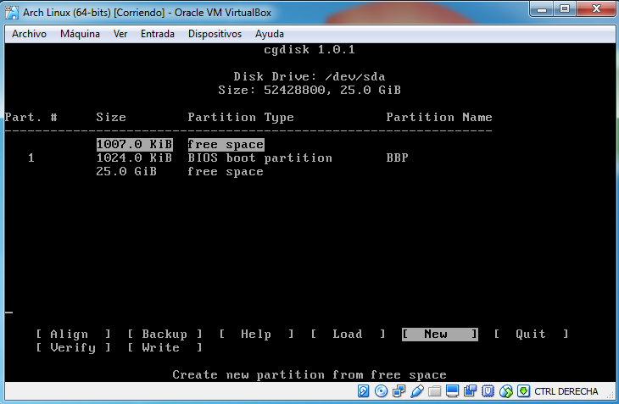Click the CPU virtualization status icon
The width and height of the screenshot is (619, 404).
click(488, 391)
